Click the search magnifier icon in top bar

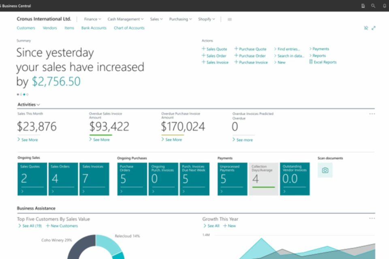(x=373, y=6)
